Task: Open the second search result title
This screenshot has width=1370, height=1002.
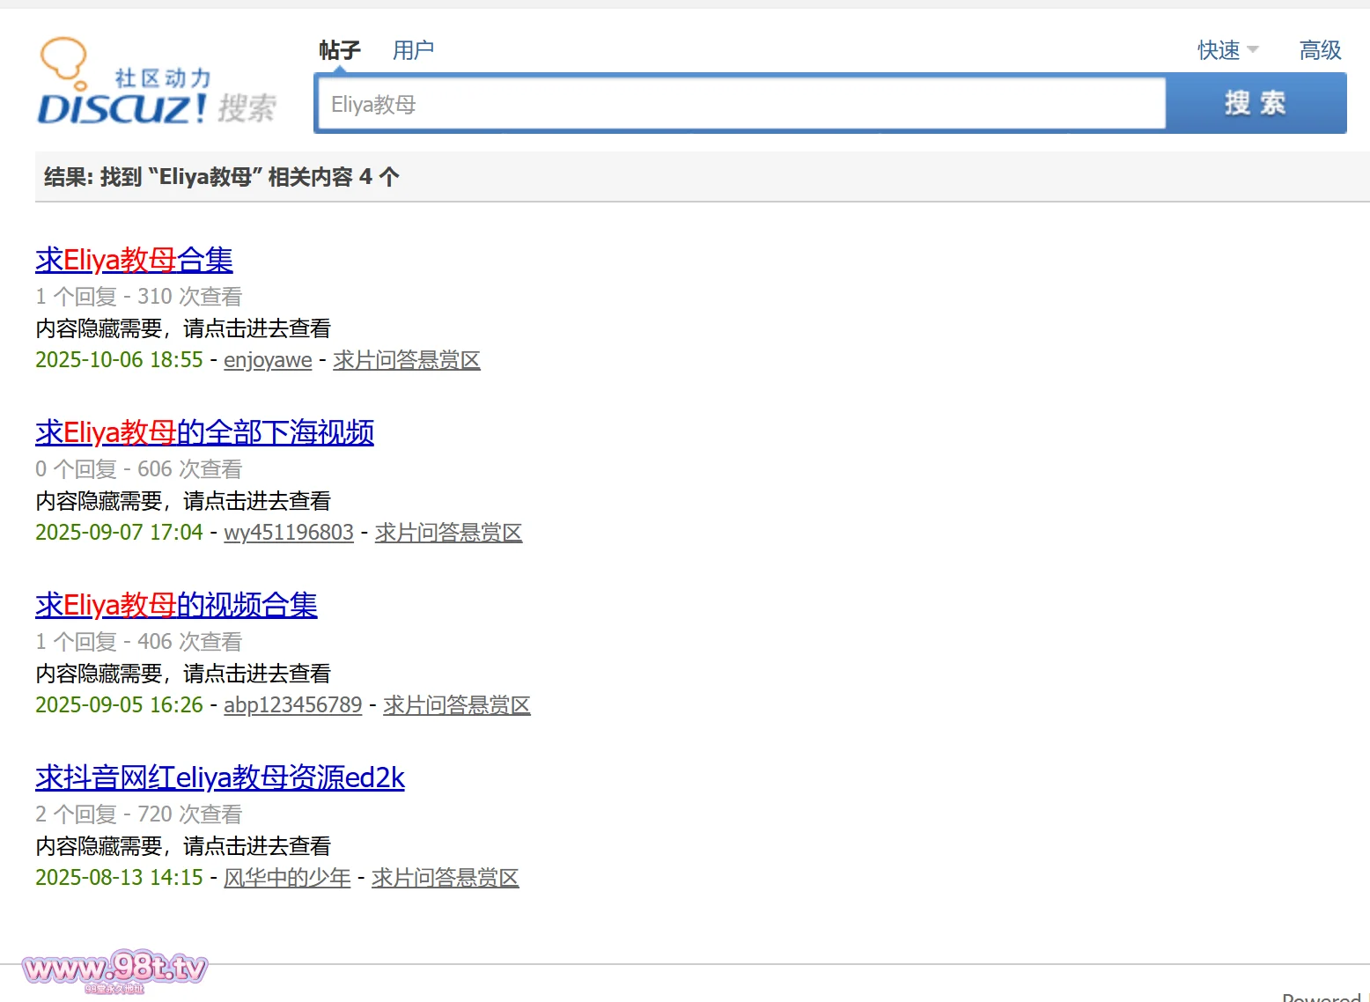Action: coord(204,432)
